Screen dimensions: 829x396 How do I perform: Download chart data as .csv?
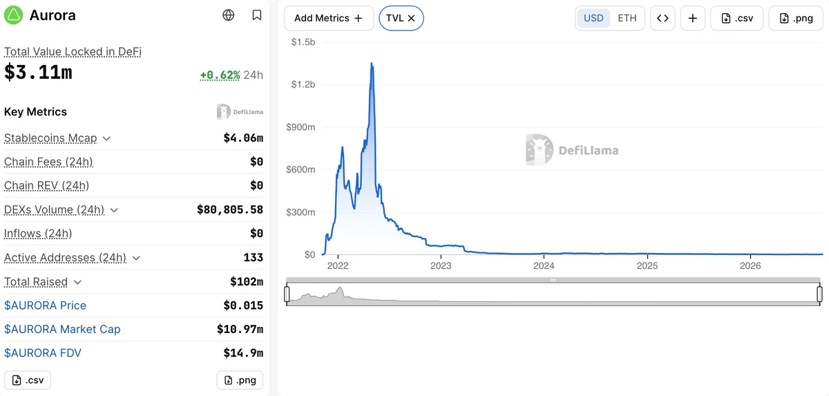[x=737, y=18]
